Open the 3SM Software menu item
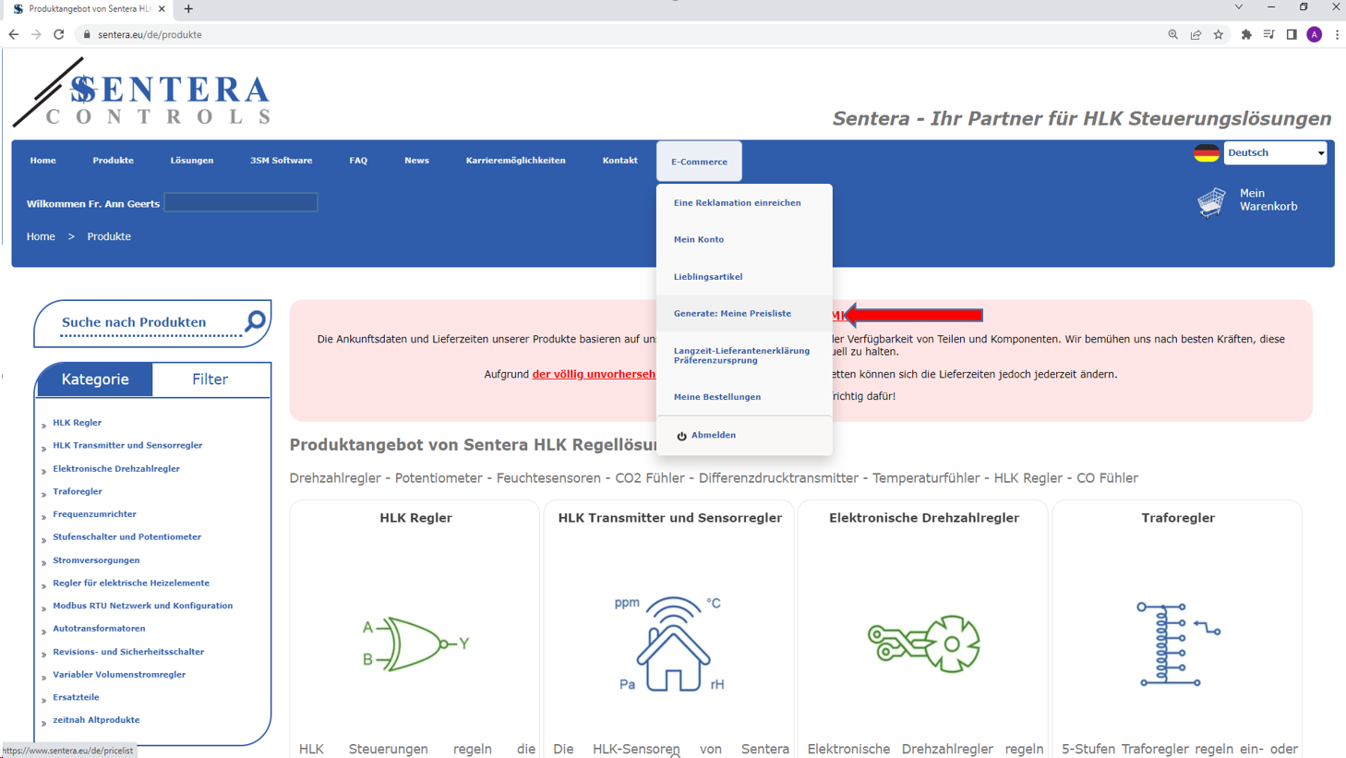 pyautogui.click(x=282, y=161)
